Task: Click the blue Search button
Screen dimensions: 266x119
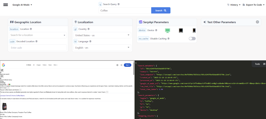Action: (x=161, y=10)
